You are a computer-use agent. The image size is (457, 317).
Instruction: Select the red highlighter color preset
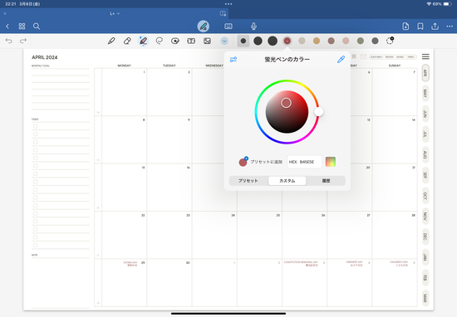pyautogui.click(x=287, y=41)
